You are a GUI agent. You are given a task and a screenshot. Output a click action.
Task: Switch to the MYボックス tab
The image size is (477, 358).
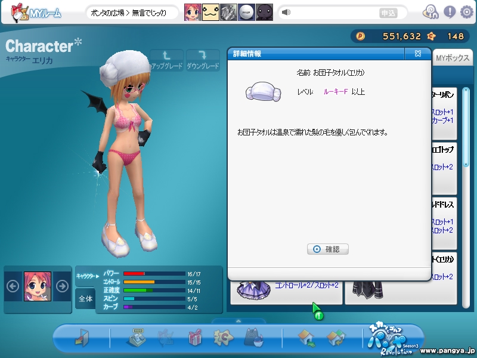click(453, 58)
